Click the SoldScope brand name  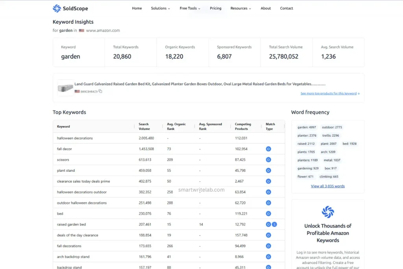[75, 9]
